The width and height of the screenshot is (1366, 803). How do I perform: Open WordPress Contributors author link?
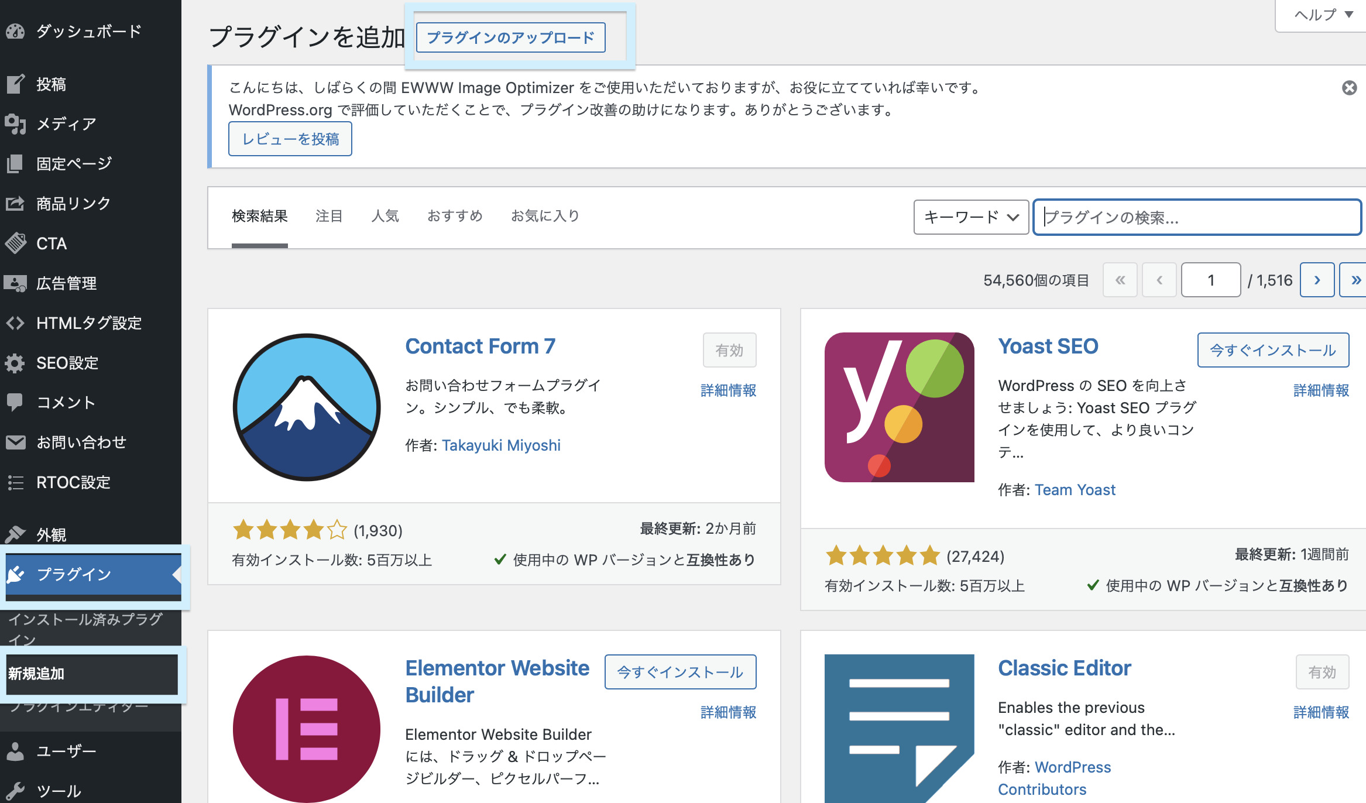coord(1055,778)
